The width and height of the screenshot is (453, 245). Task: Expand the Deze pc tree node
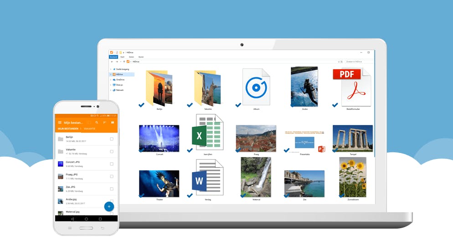(x=111, y=85)
